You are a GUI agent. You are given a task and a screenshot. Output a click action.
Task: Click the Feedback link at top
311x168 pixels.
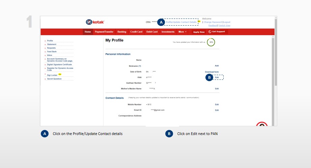[213, 26]
